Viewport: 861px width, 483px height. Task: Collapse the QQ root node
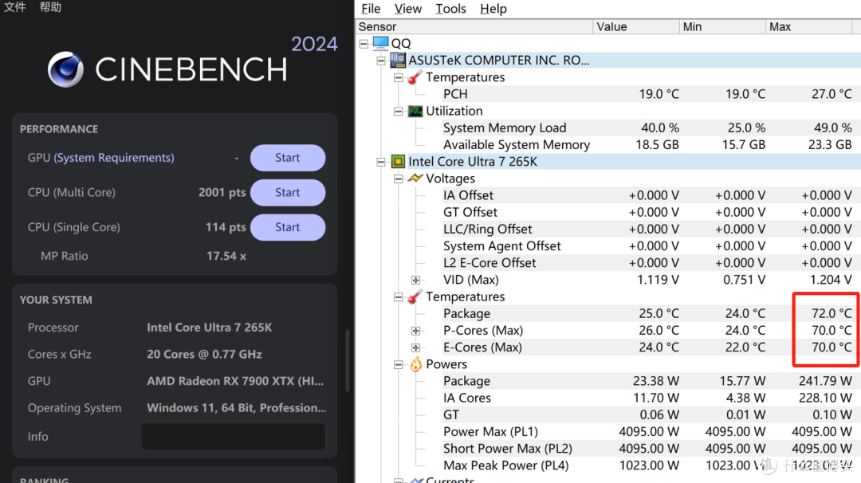coord(364,43)
